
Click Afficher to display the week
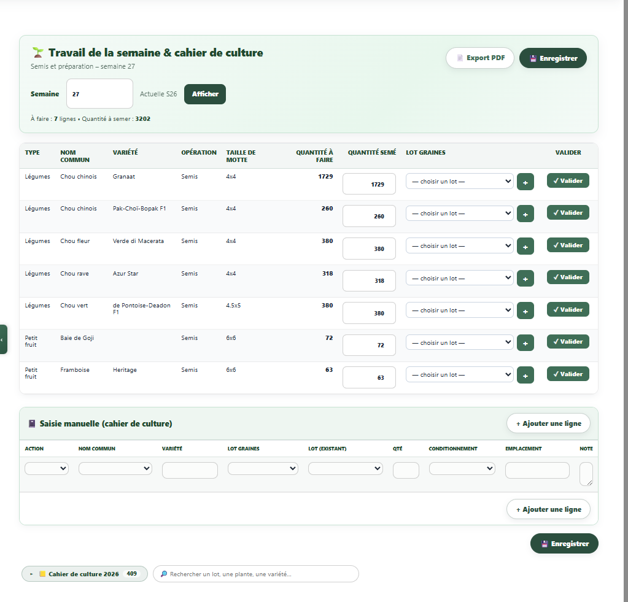click(x=204, y=94)
